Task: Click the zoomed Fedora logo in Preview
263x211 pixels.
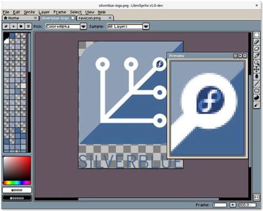Action: [210, 99]
